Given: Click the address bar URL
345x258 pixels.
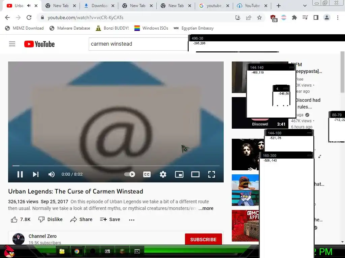Looking at the screenshot, I should (x=85, y=17).
